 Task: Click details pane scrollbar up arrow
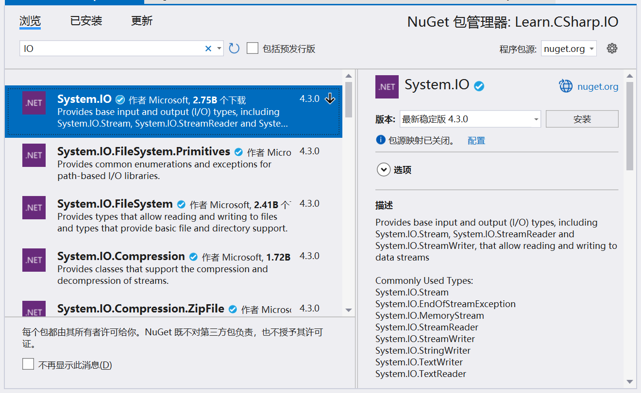coord(630,76)
